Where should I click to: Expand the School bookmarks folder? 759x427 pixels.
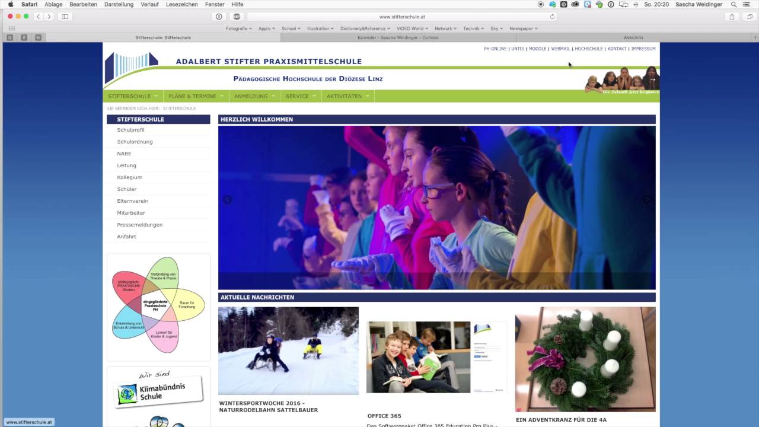[291, 28]
